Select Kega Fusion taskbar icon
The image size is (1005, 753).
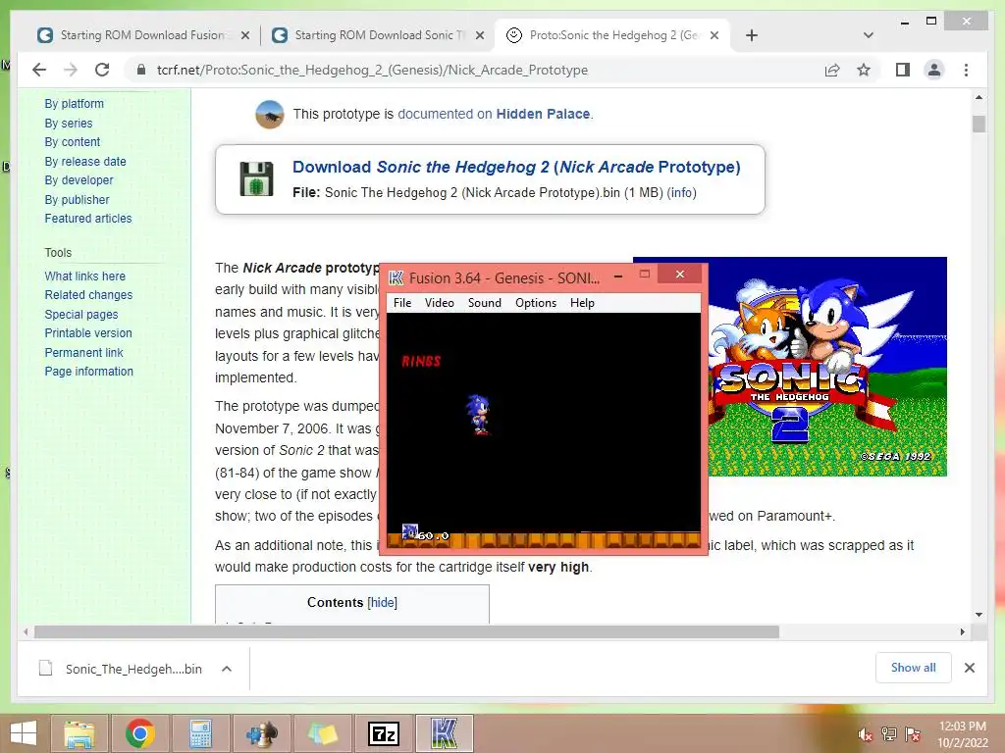(445, 733)
